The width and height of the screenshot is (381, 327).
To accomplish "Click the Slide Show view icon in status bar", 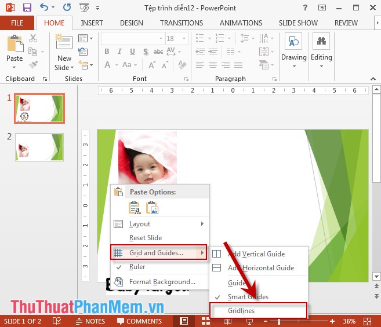I will [249, 321].
